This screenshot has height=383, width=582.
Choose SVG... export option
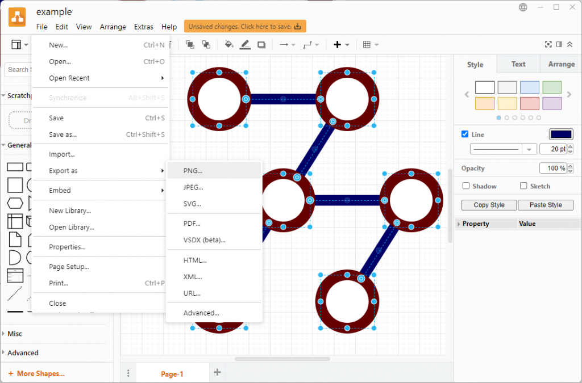point(214,204)
